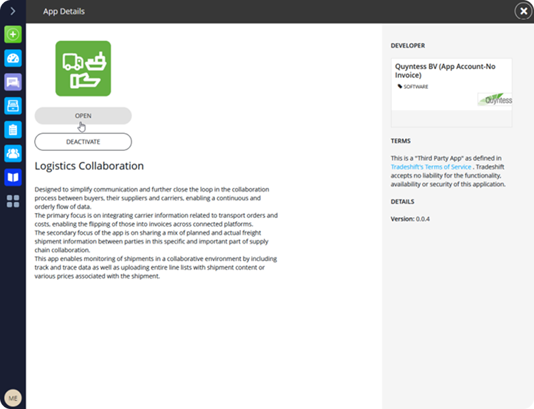Open the chat messages icon
The width and height of the screenshot is (534, 409).
(x=13, y=82)
